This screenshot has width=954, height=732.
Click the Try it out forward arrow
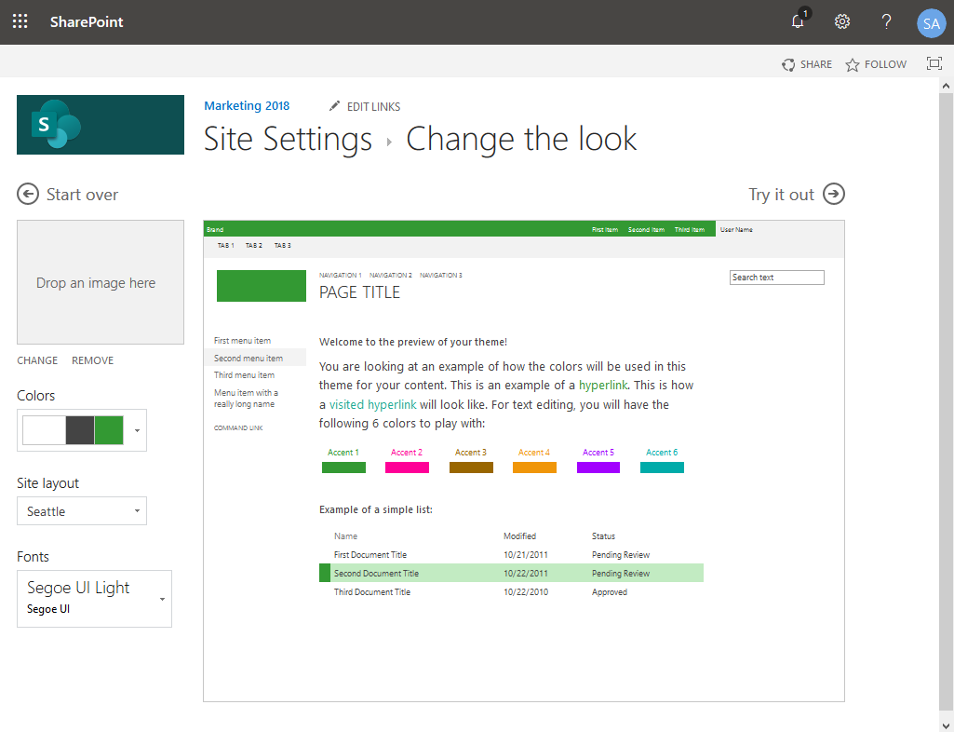tap(834, 194)
